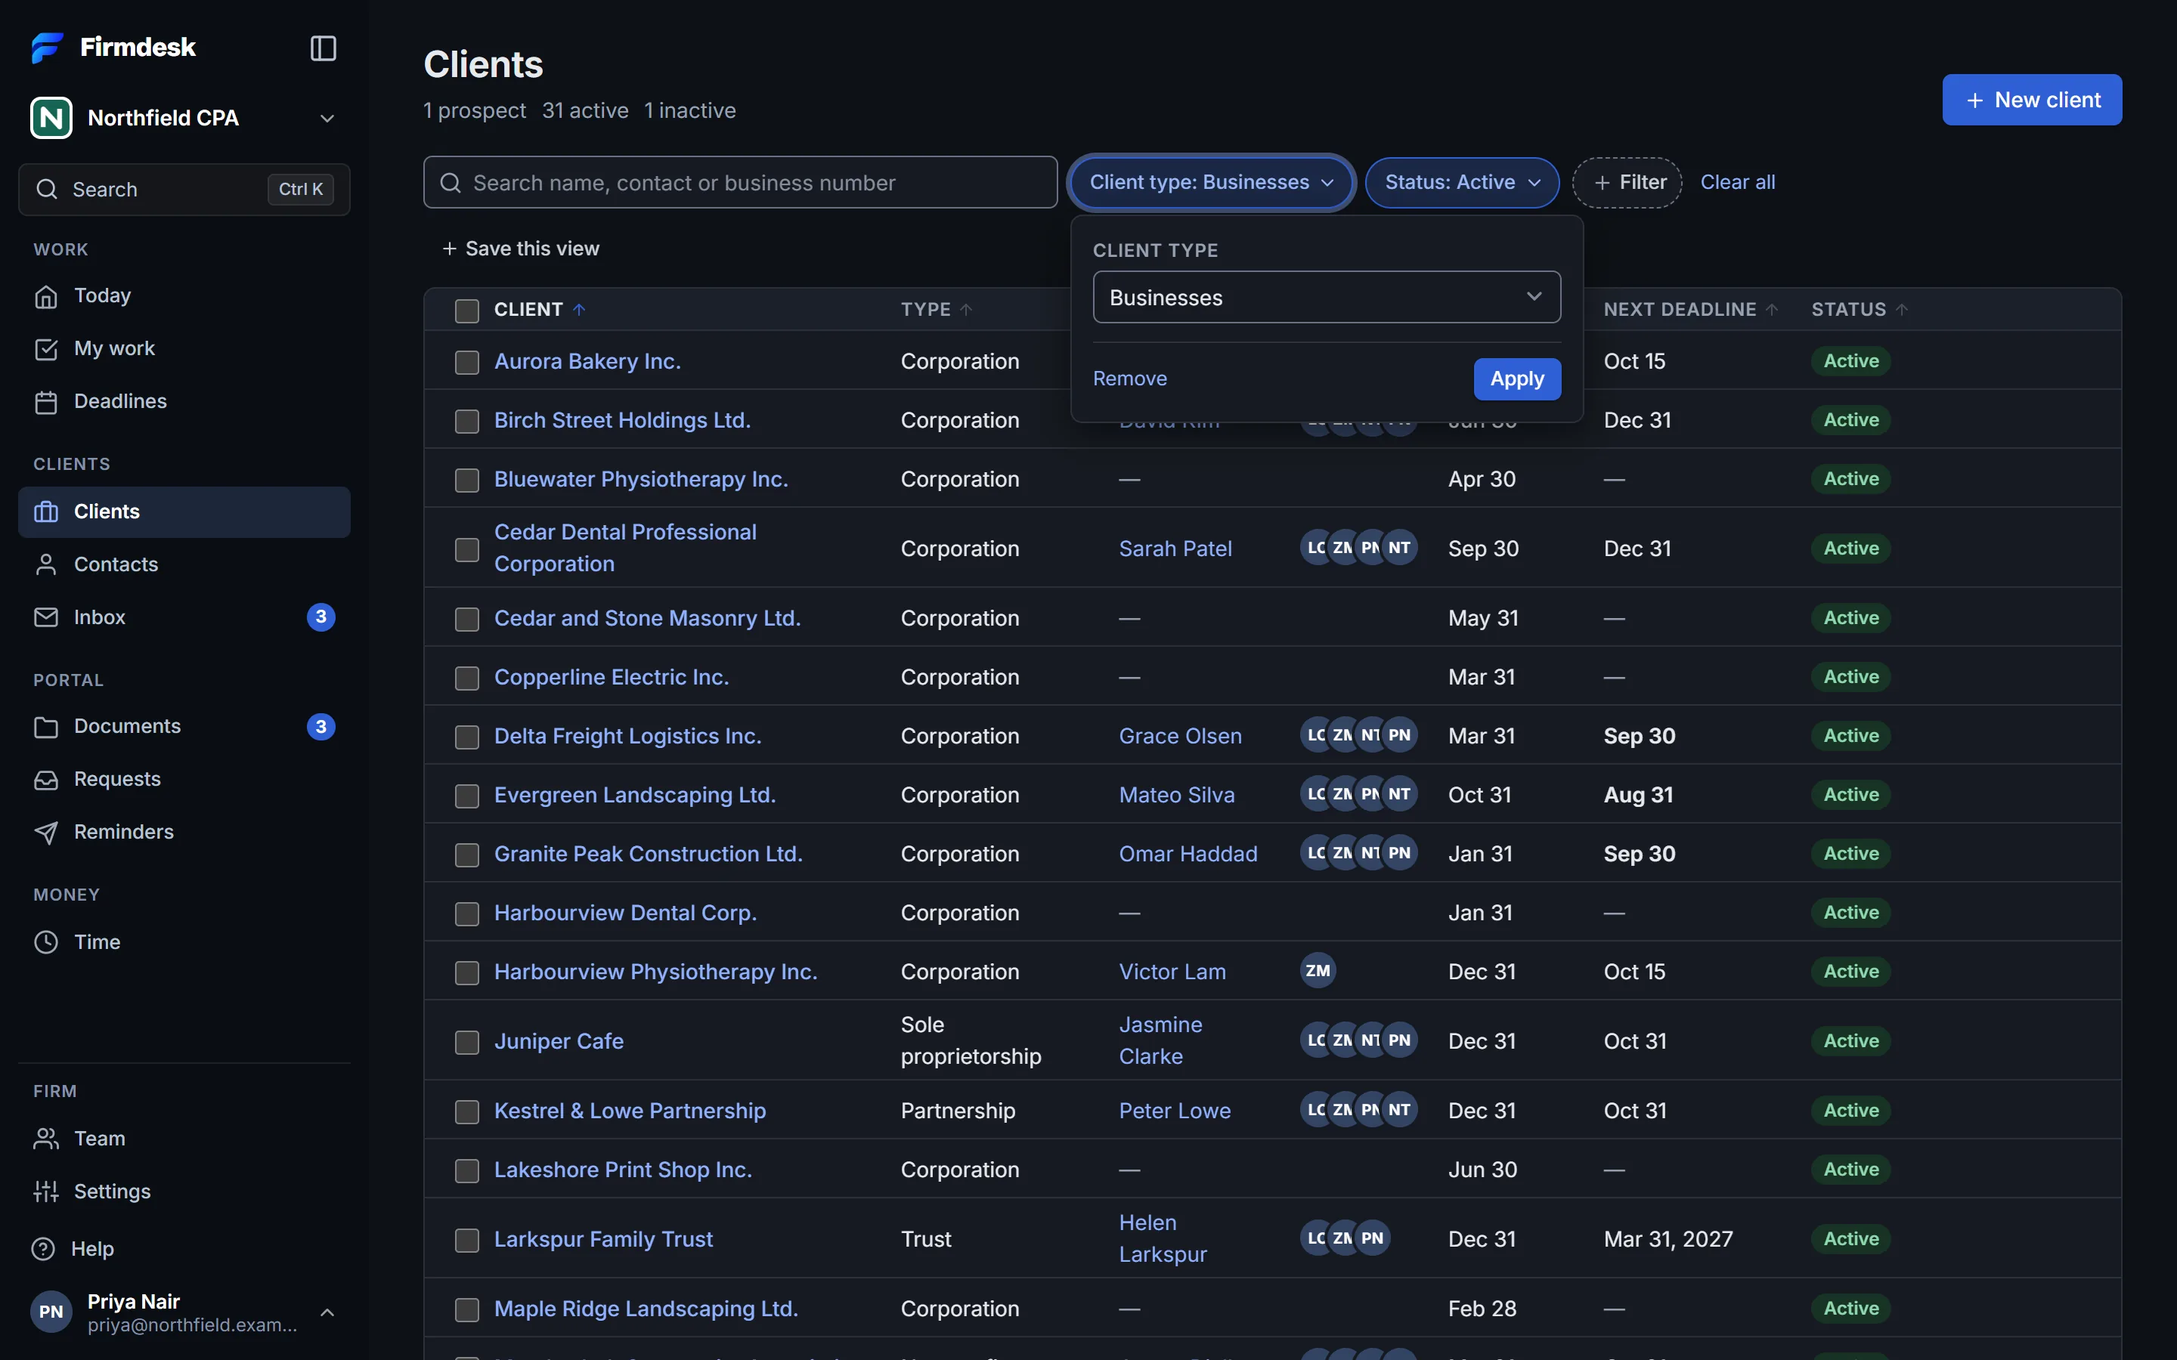Go to the Clients sidebar item
Screen dimensions: 2177x1360
click(x=184, y=512)
